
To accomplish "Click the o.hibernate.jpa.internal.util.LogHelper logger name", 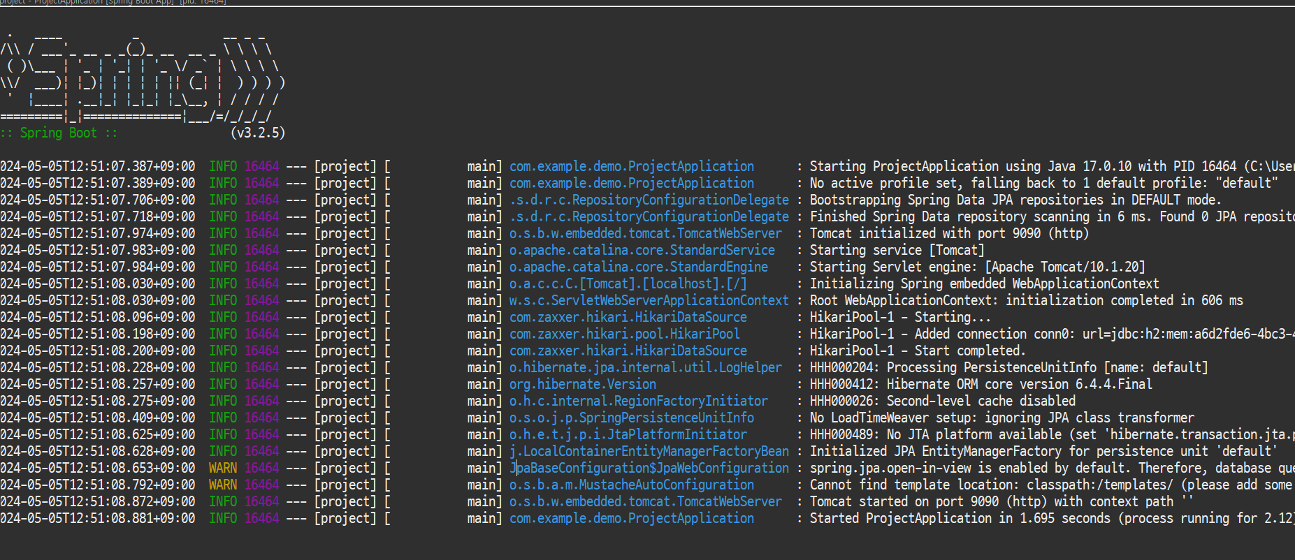I will click(x=645, y=367).
